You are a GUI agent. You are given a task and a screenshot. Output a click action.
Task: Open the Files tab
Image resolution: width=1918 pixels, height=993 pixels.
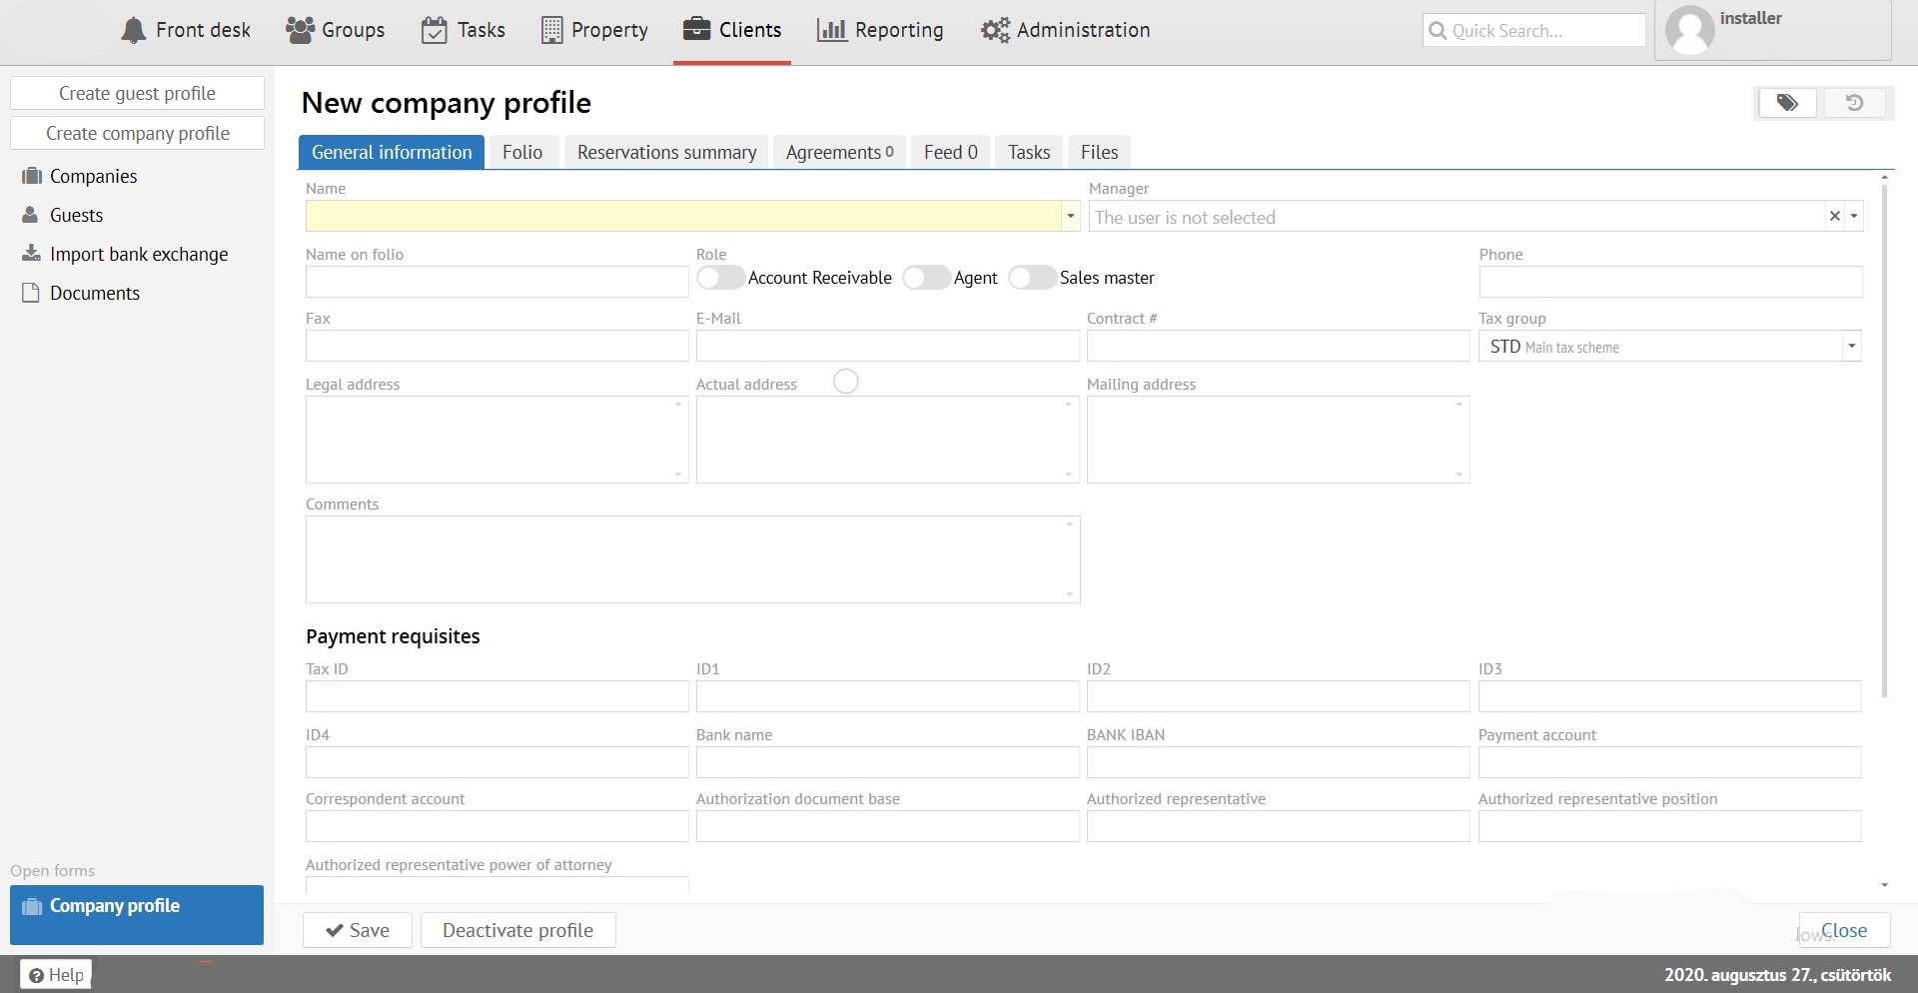click(x=1099, y=152)
